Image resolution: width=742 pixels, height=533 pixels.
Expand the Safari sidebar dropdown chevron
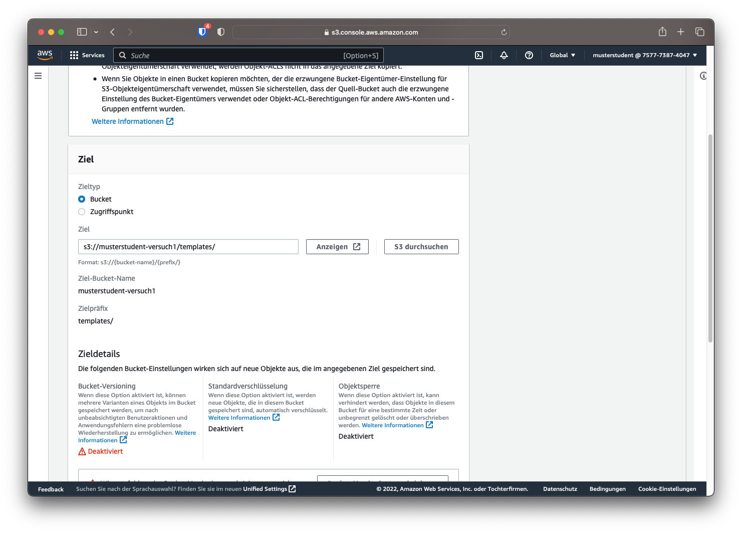96,32
